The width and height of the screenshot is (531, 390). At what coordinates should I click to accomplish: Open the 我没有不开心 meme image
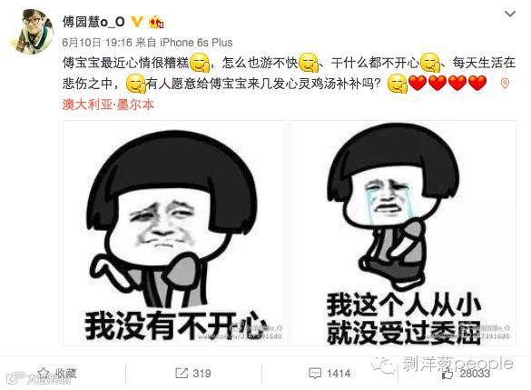point(175,233)
